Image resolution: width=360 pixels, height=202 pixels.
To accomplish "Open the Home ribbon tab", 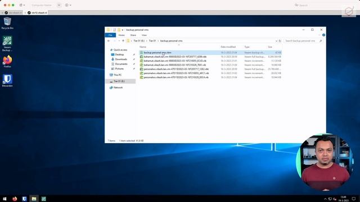I will [121, 35].
